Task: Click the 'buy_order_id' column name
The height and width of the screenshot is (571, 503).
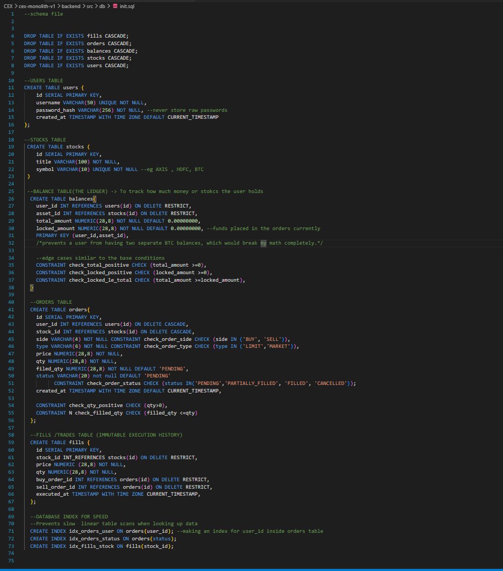Action: [54, 480]
